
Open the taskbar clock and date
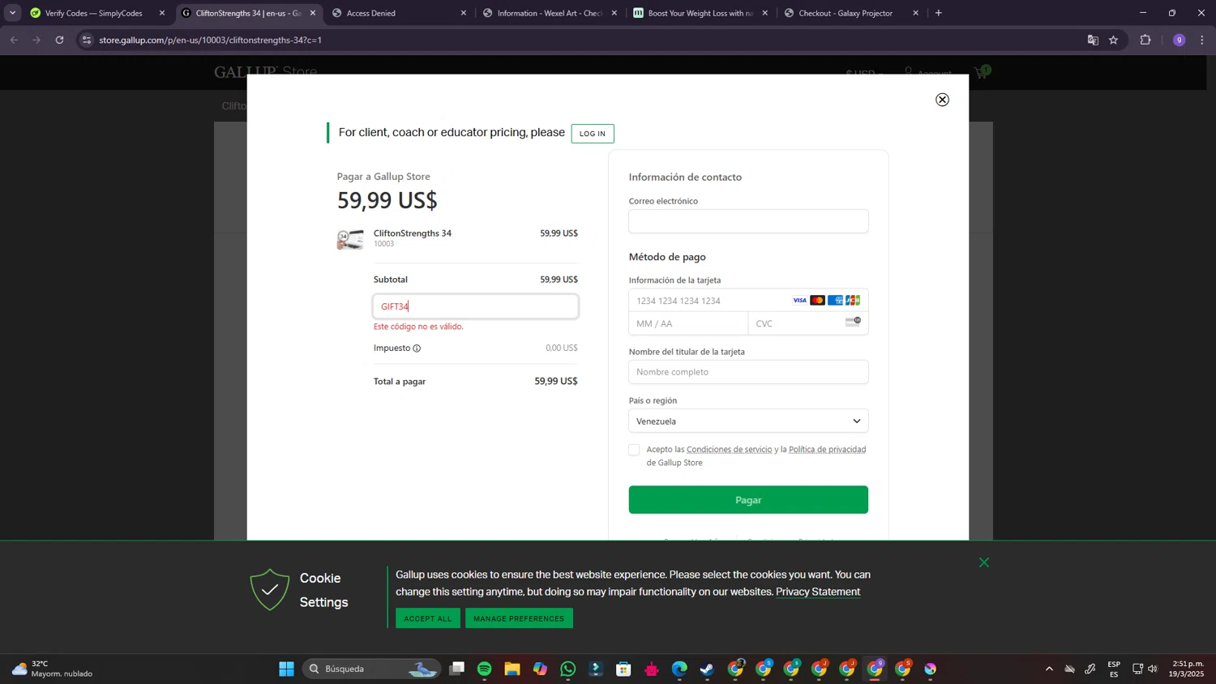pyautogui.click(x=1188, y=669)
